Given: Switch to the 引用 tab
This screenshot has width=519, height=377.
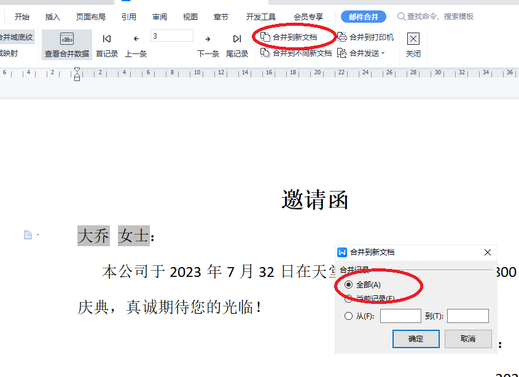Looking at the screenshot, I should coord(129,17).
